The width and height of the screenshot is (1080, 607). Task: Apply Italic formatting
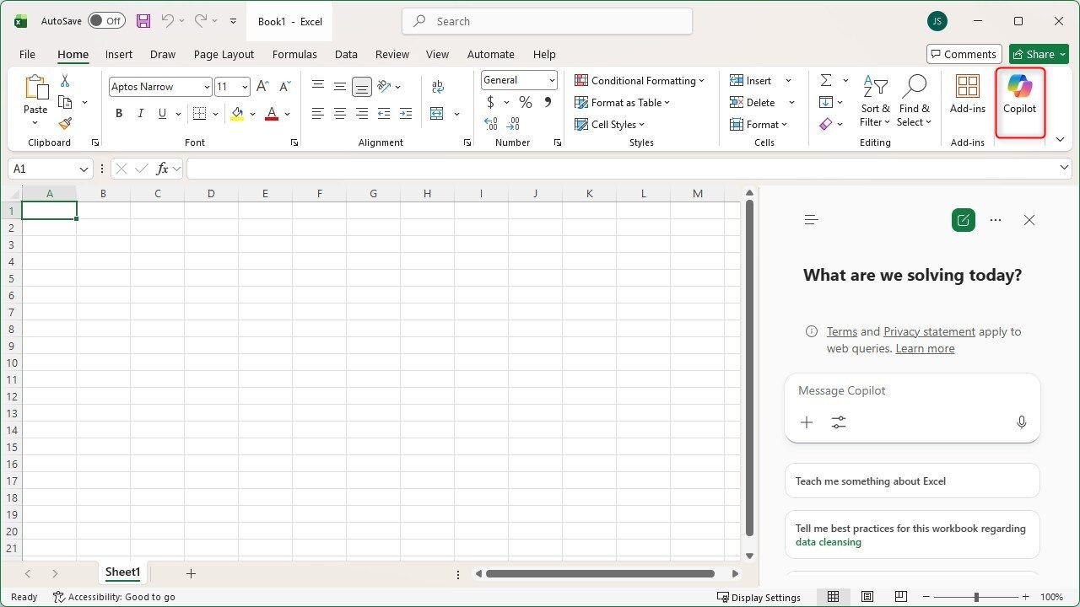click(x=140, y=114)
